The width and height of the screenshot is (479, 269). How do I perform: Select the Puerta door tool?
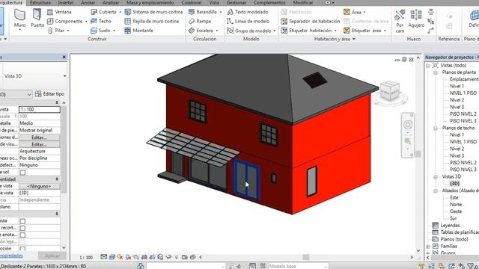tap(37, 18)
